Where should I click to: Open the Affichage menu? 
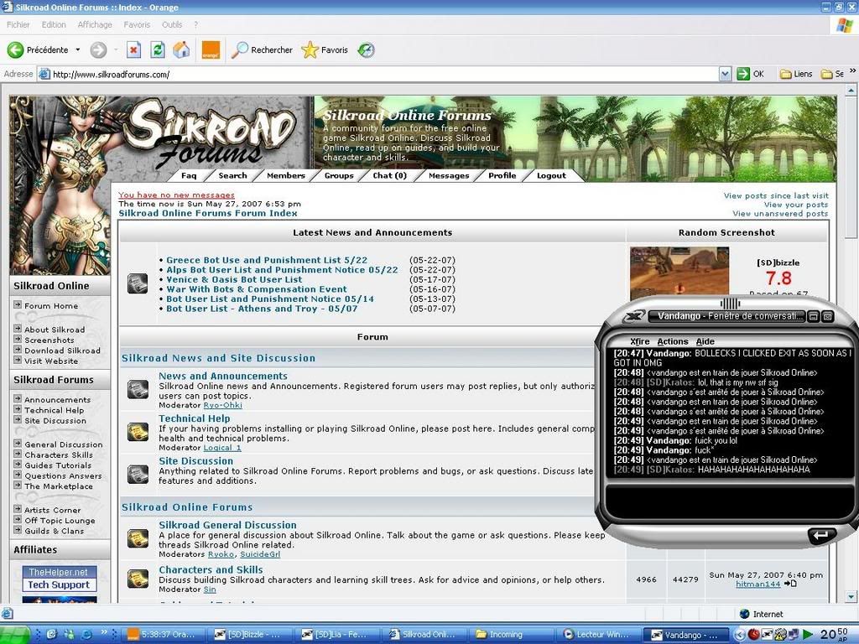click(x=95, y=25)
